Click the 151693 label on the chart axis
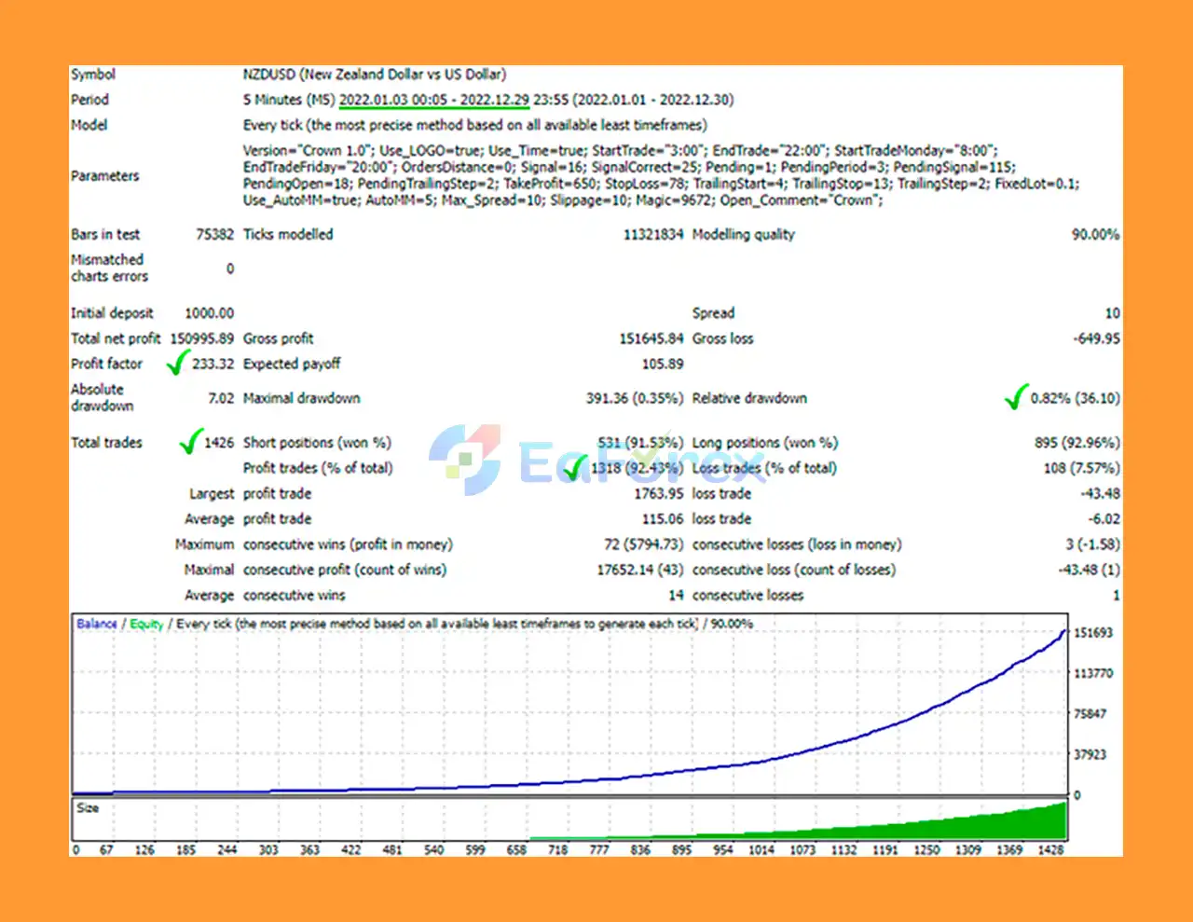Viewport: 1193px width, 922px height. [1093, 633]
